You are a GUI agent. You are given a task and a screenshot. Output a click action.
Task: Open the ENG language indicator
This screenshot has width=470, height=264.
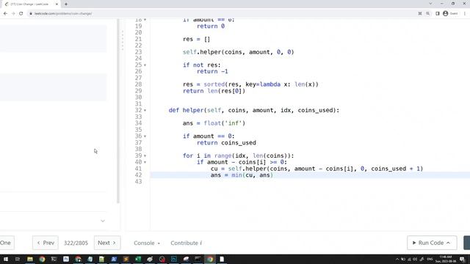point(430,259)
